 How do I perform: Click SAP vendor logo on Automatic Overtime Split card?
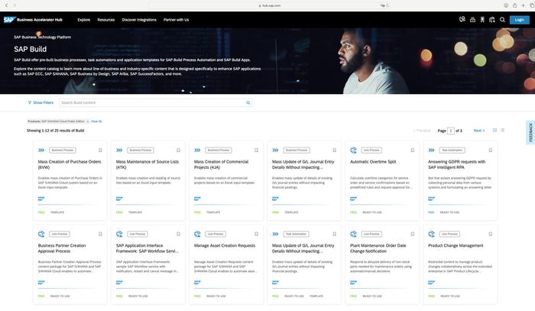coord(353,199)
